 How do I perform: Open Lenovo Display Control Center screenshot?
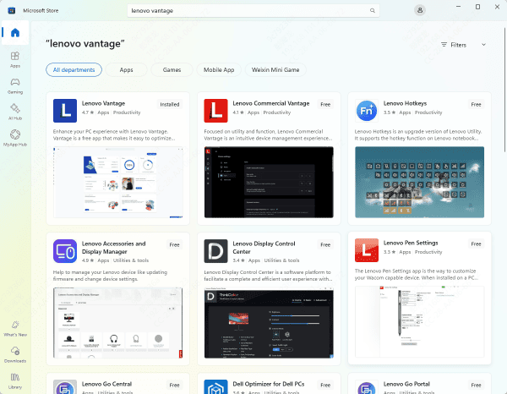[x=269, y=323]
